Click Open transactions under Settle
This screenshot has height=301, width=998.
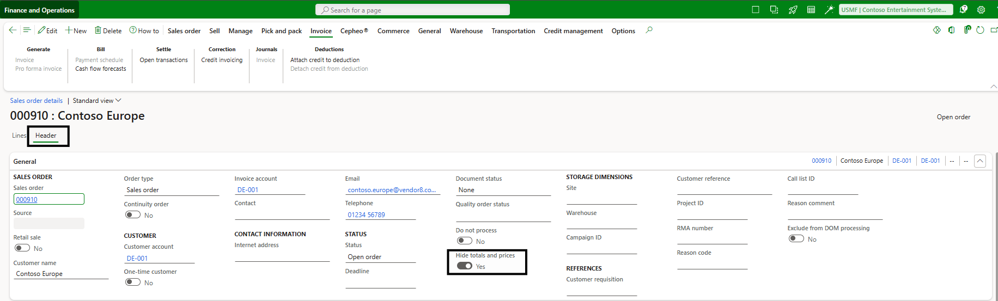pos(163,60)
